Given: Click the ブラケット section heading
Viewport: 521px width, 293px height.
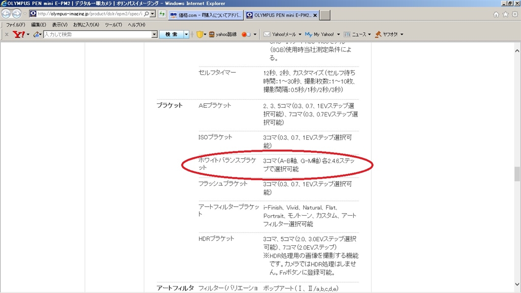Looking at the screenshot, I should coord(169,105).
